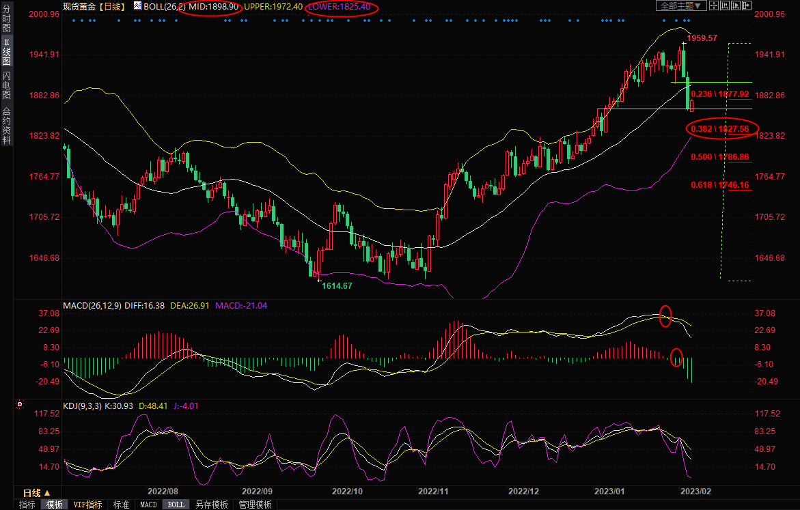This screenshot has height=510, width=800.
Task: Click the 管理模板 button
Action: [254, 505]
